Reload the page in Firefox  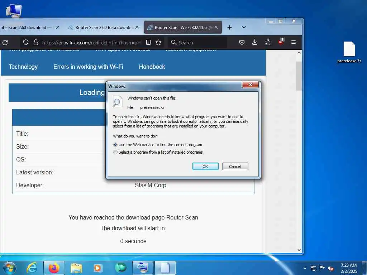pyautogui.click(x=5, y=42)
